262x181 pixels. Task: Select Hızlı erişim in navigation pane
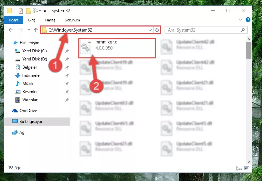[x=26, y=43]
